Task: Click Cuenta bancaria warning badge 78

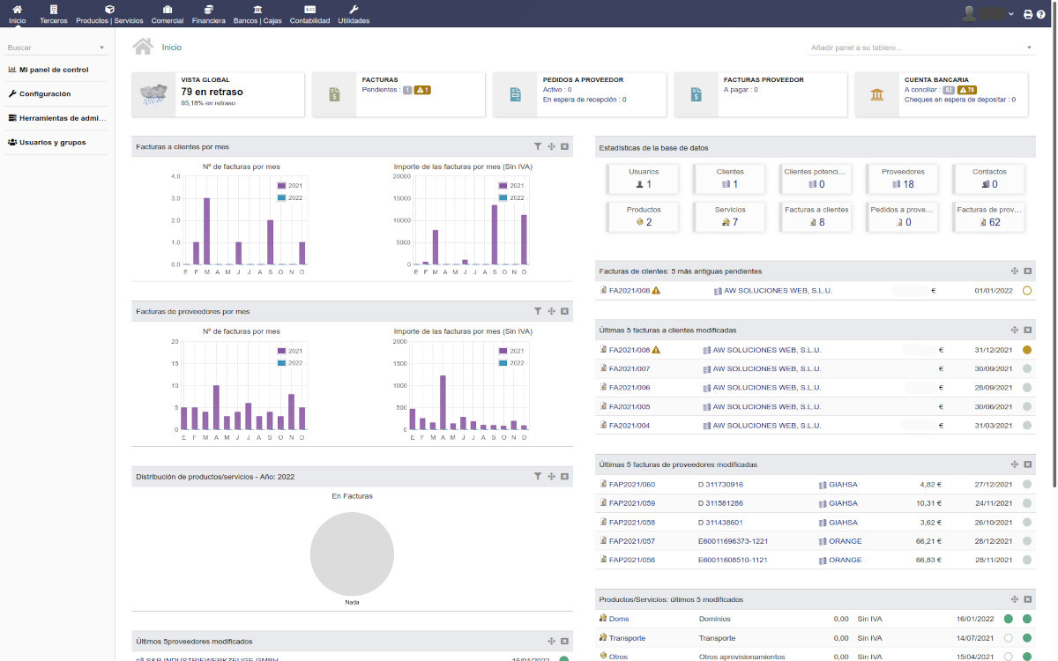Action: pos(967,90)
